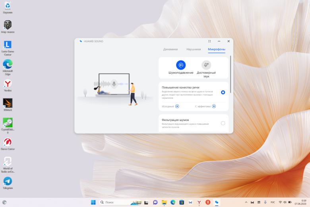This screenshot has width=310, height=207.
Task: Open Edge from the taskbar
Action: click(173, 202)
